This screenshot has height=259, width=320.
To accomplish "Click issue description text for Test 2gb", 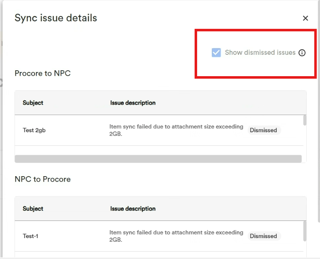I will click(x=176, y=130).
